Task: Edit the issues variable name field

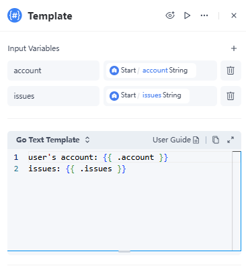Action: click(53, 96)
